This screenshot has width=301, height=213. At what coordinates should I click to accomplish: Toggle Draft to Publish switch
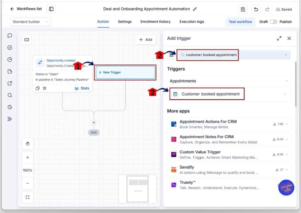click(273, 22)
